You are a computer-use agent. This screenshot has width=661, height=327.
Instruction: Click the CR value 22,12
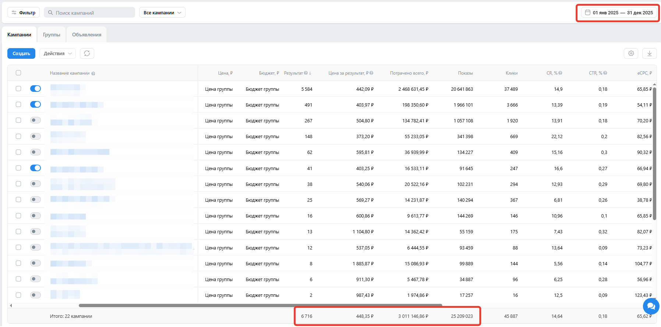coord(557,137)
